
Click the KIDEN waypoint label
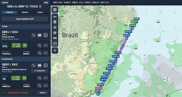(x=127, y=35)
